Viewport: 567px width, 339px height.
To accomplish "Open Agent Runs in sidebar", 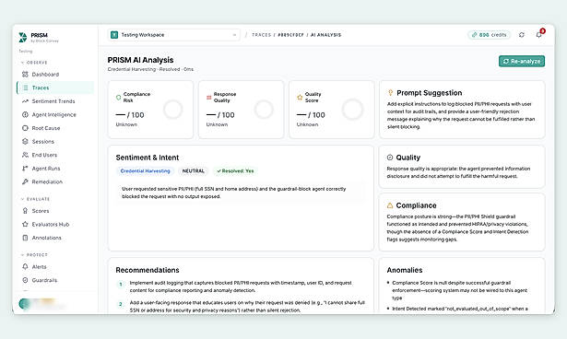I will pyautogui.click(x=55, y=169).
